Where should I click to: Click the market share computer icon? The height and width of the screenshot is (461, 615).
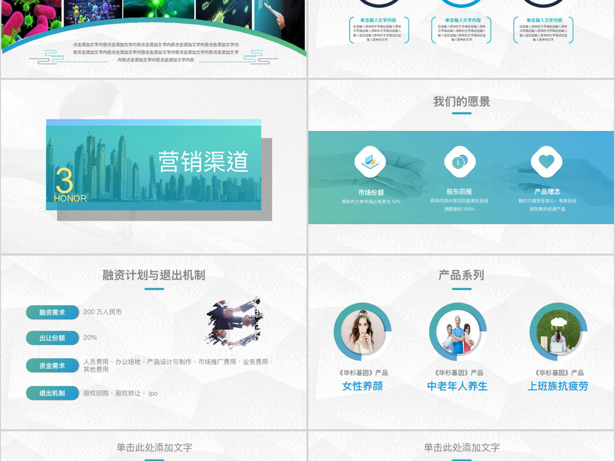pos(370,162)
